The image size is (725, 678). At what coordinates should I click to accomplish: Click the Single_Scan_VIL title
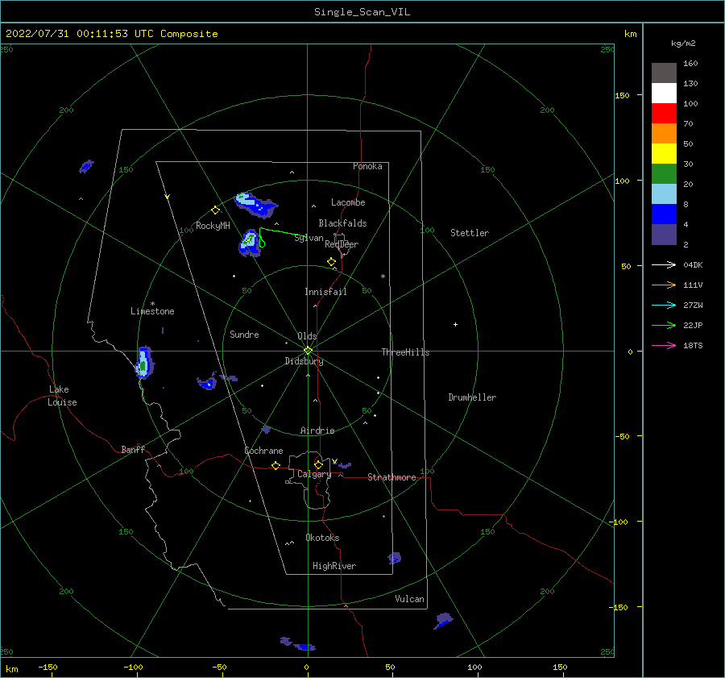(362, 12)
